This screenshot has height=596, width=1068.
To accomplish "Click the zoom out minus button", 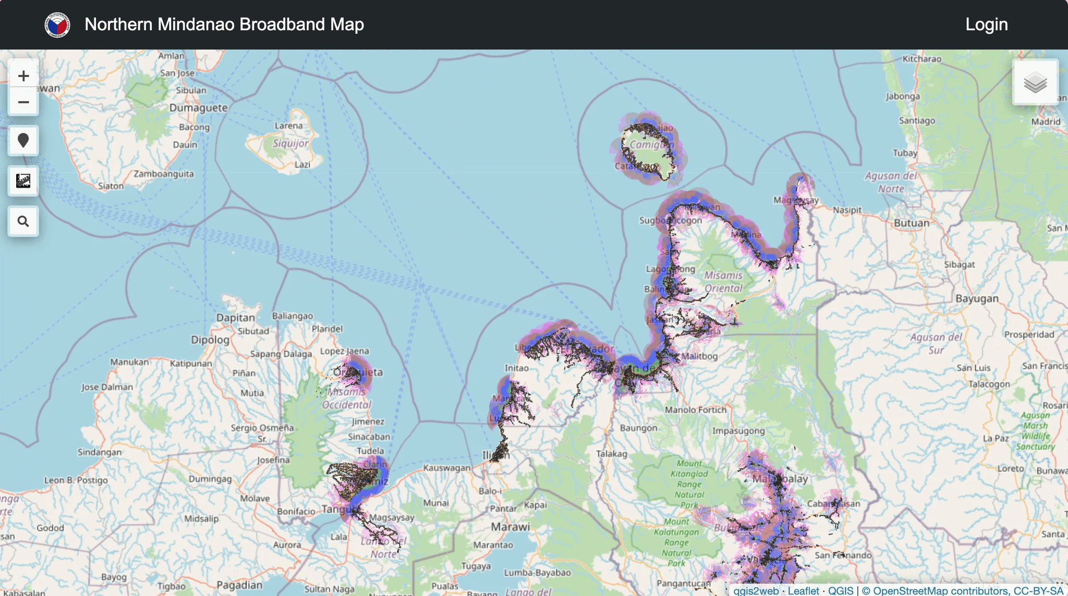I will [x=23, y=102].
